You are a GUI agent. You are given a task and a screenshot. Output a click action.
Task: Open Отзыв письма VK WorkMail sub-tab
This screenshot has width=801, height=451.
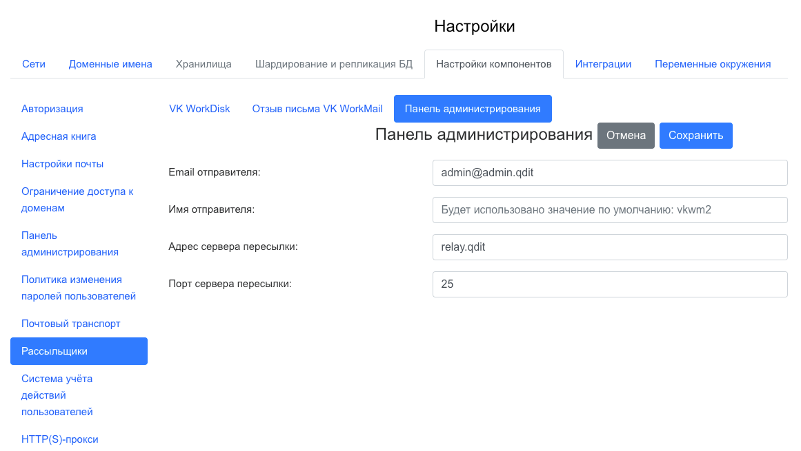pyautogui.click(x=317, y=109)
